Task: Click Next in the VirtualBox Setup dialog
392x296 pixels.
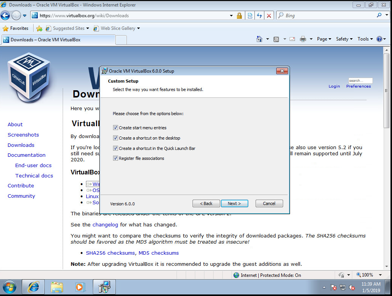Action: pos(235,203)
